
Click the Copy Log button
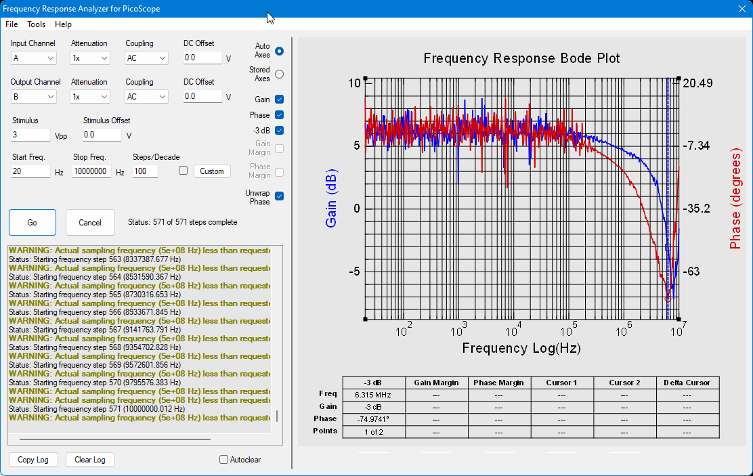click(x=33, y=460)
